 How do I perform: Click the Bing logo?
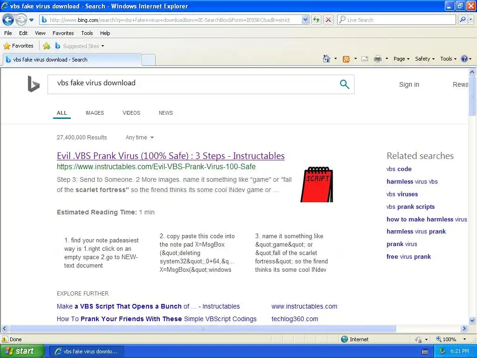point(34,84)
